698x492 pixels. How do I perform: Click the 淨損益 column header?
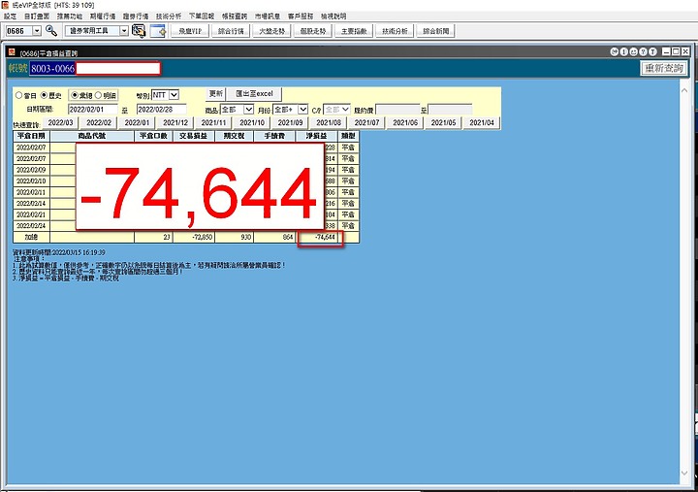(x=316, y=136)
